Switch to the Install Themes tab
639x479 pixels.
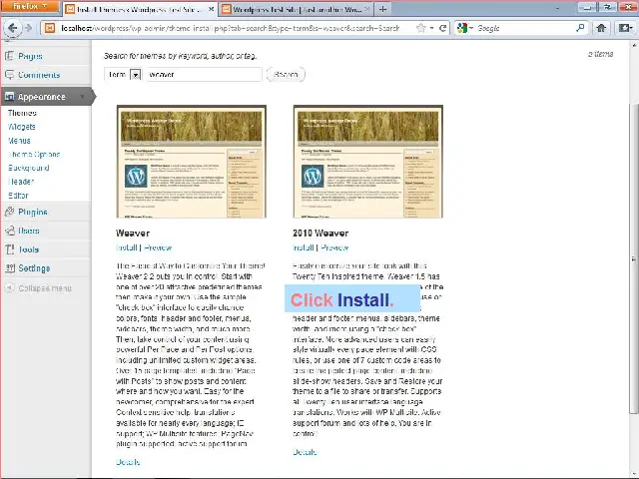pos(140,9)
